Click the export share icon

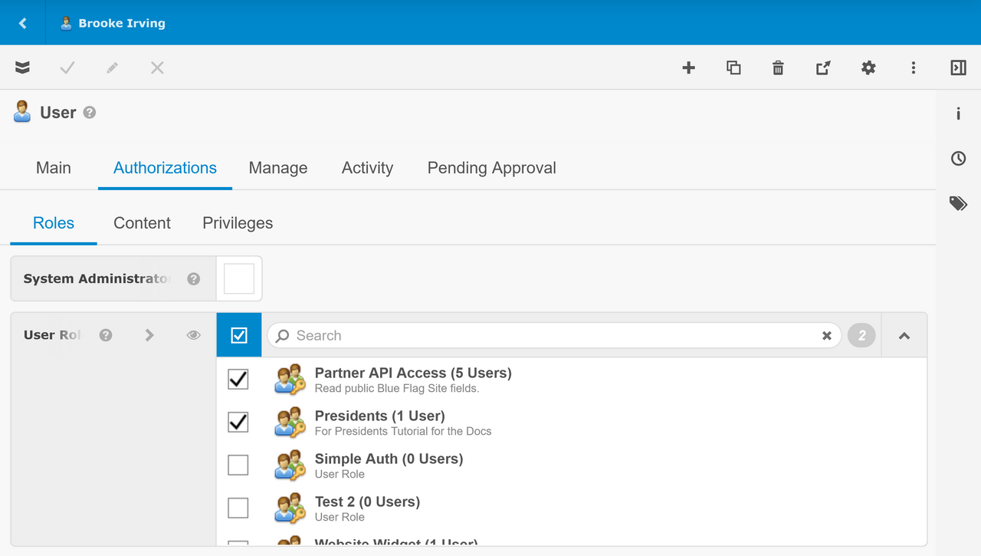pyautogui.click(x=823, y=68)
